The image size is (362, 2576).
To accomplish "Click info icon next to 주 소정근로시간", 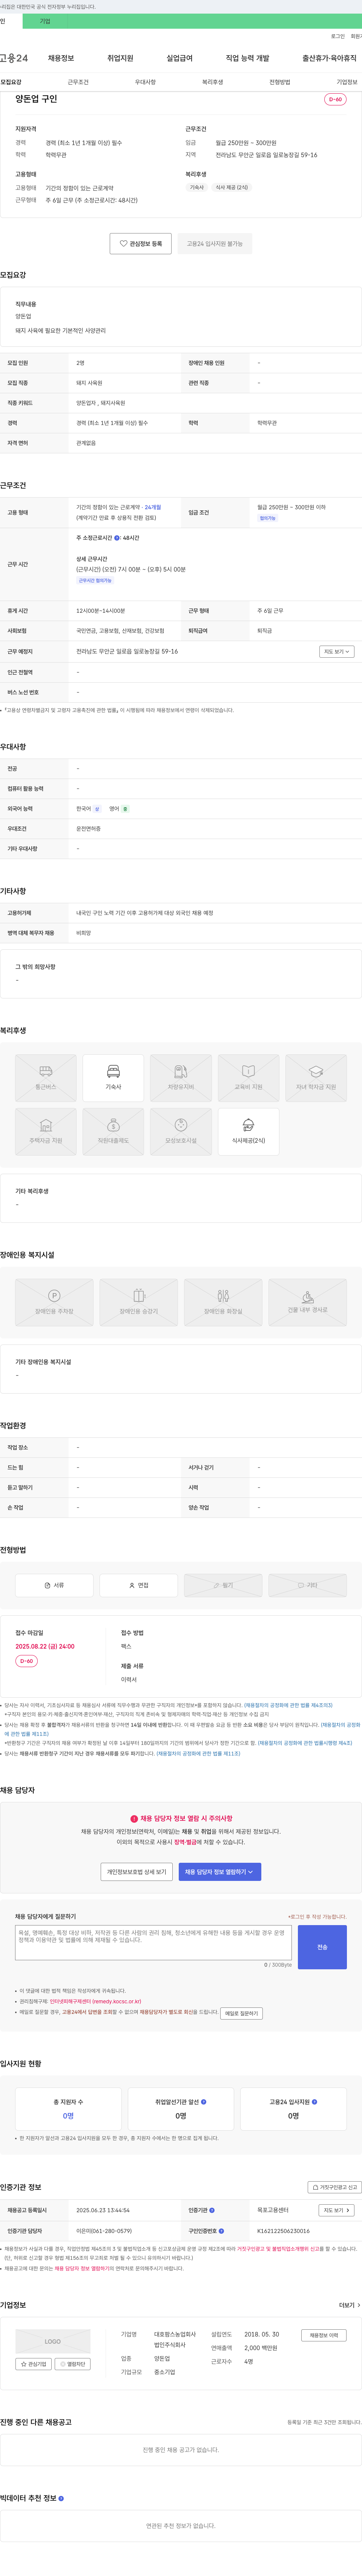I will tap(117, 538).
